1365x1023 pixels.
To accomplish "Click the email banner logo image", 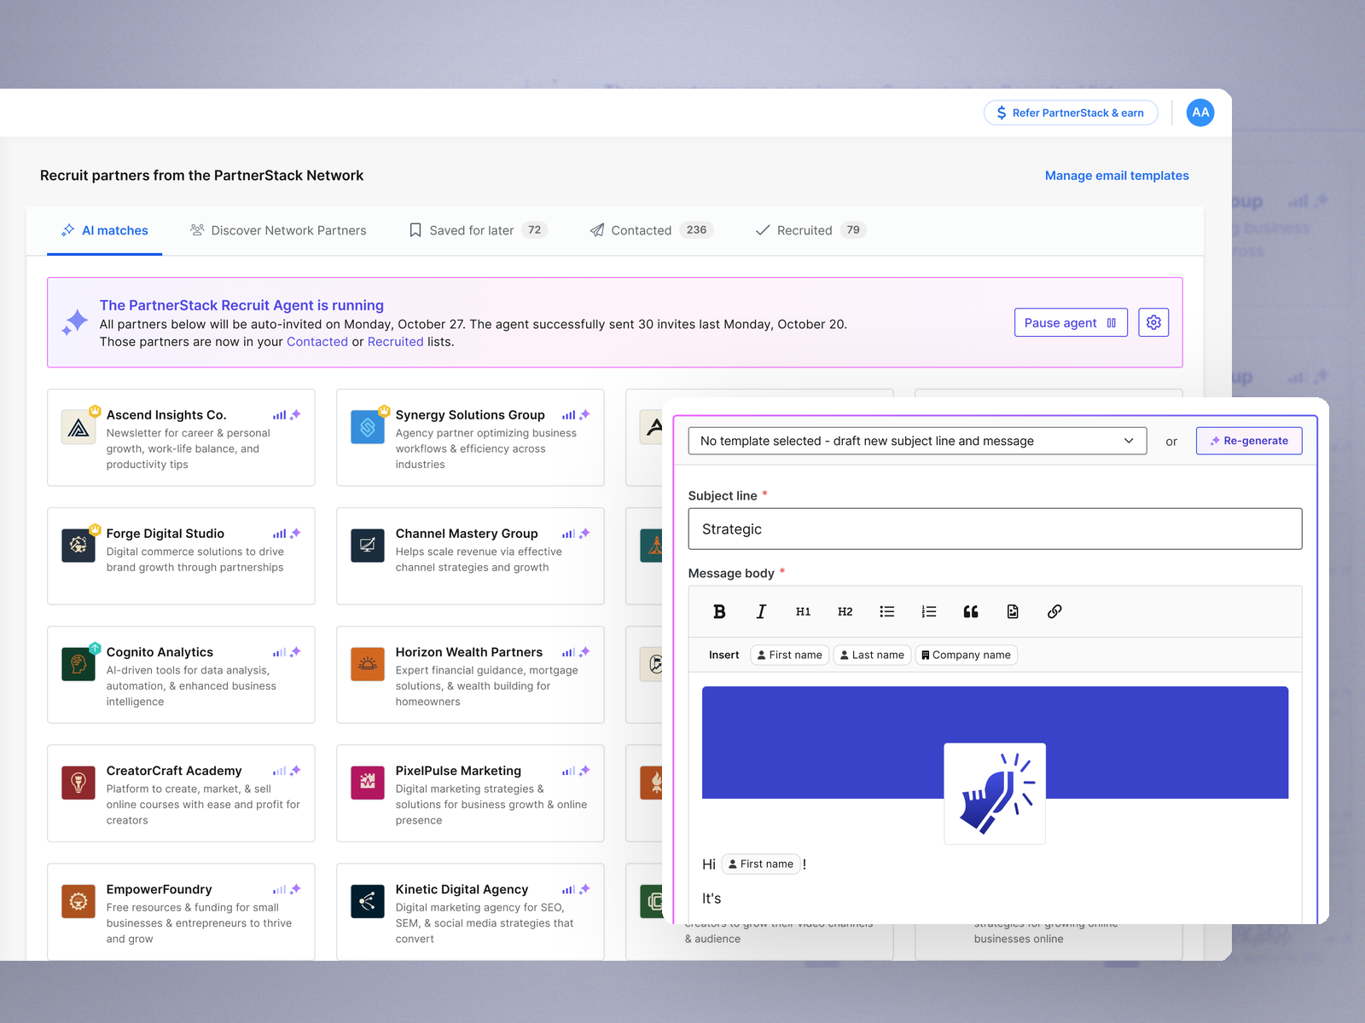I will 995,794.
